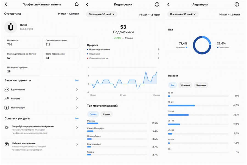This screenshot has width=247, height=165.
Task: Show all tools via Ваши инструменты Все
Action: point(77,80)
